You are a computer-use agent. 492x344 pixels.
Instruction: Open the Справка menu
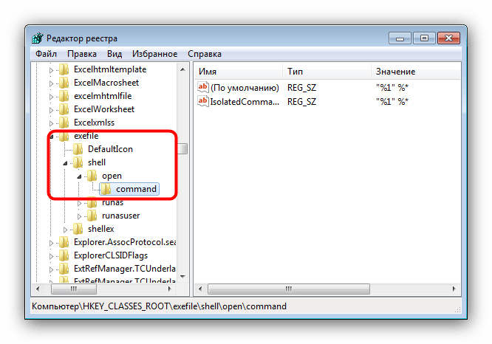pyautogui.click(x=205, y=54)
